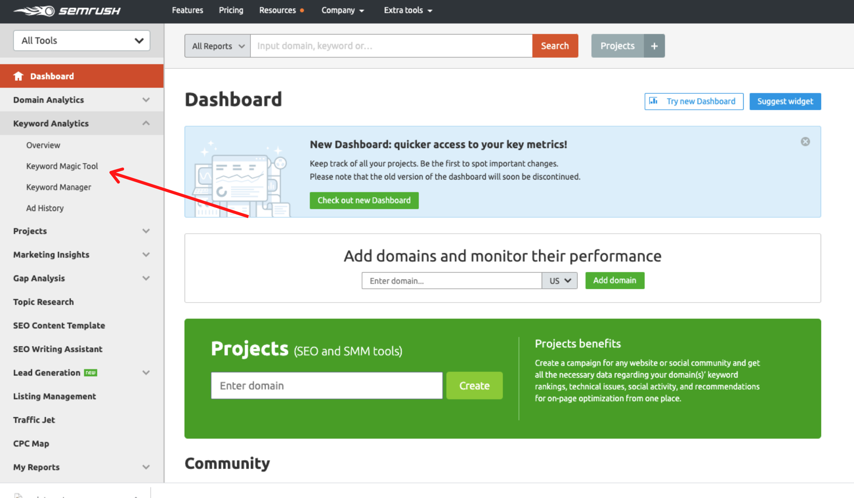This screenshot has width=854, height=498.
Task: Open the All Reports dropdown
Action: (x=218, y=46)
